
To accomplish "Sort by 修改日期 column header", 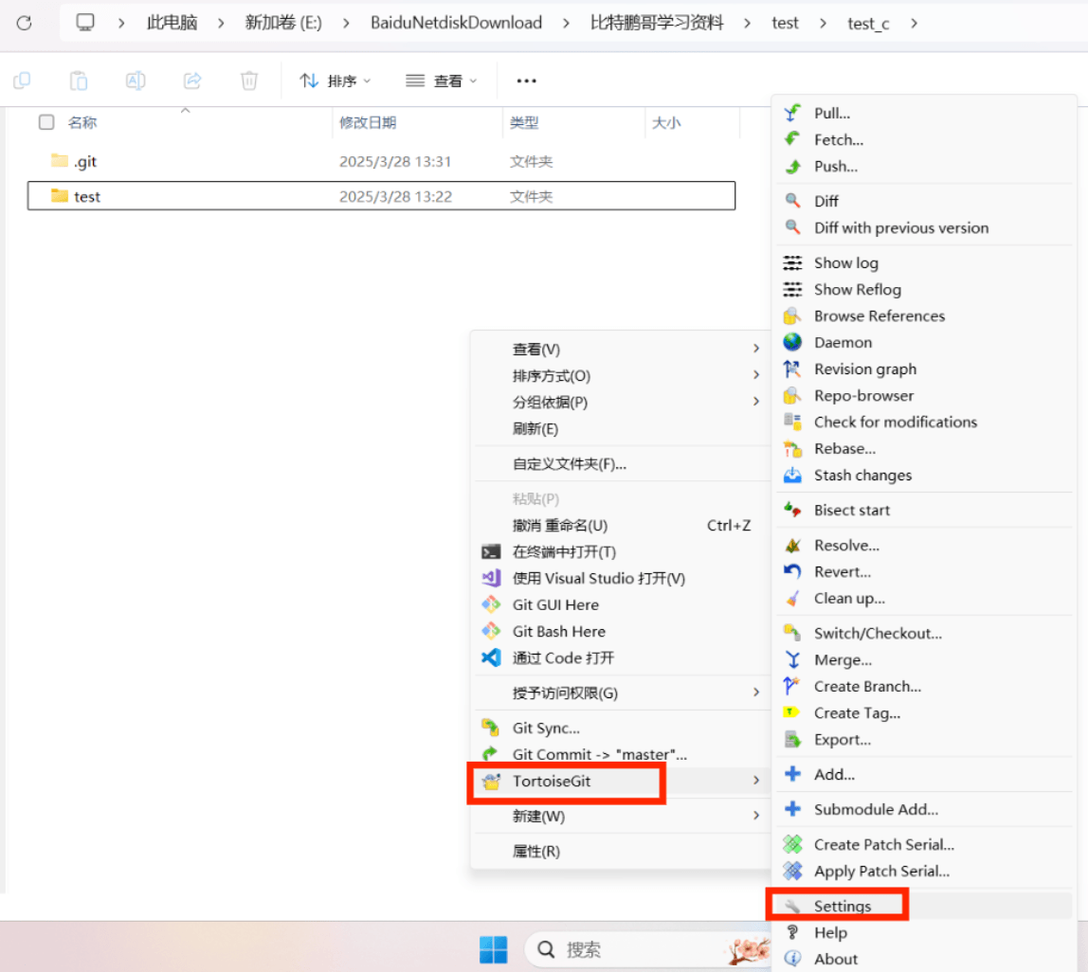I will pos(368,123).
